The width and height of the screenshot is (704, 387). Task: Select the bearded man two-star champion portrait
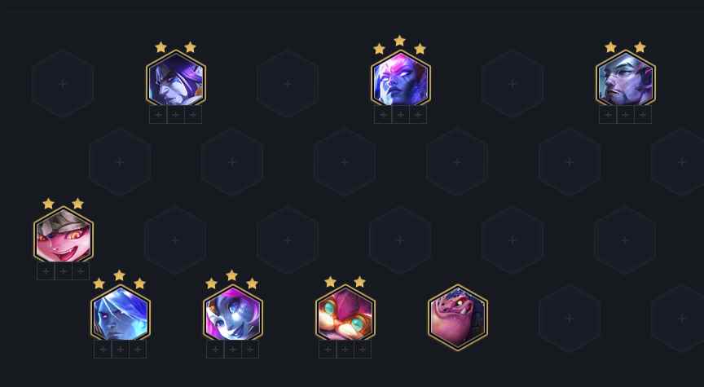click(x=626, y=80)
